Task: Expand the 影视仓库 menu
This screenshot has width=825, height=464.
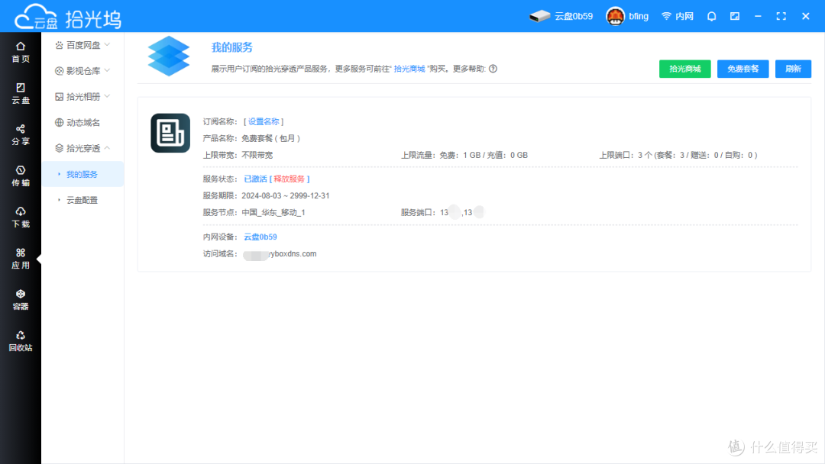Action: pos(82,71)
